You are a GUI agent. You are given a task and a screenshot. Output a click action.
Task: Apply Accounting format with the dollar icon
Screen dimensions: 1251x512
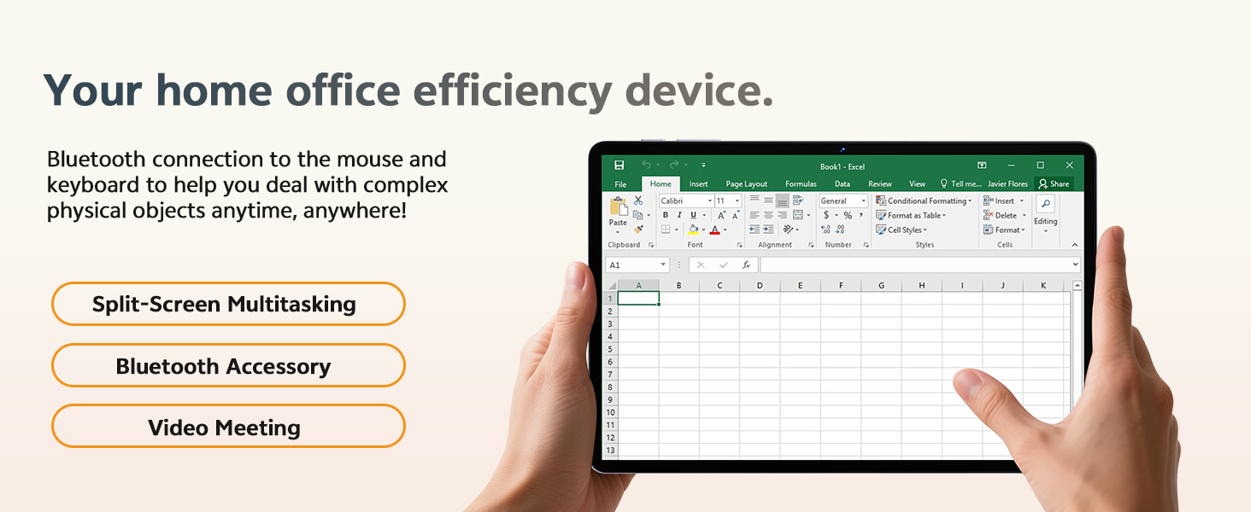pos(826,215)
